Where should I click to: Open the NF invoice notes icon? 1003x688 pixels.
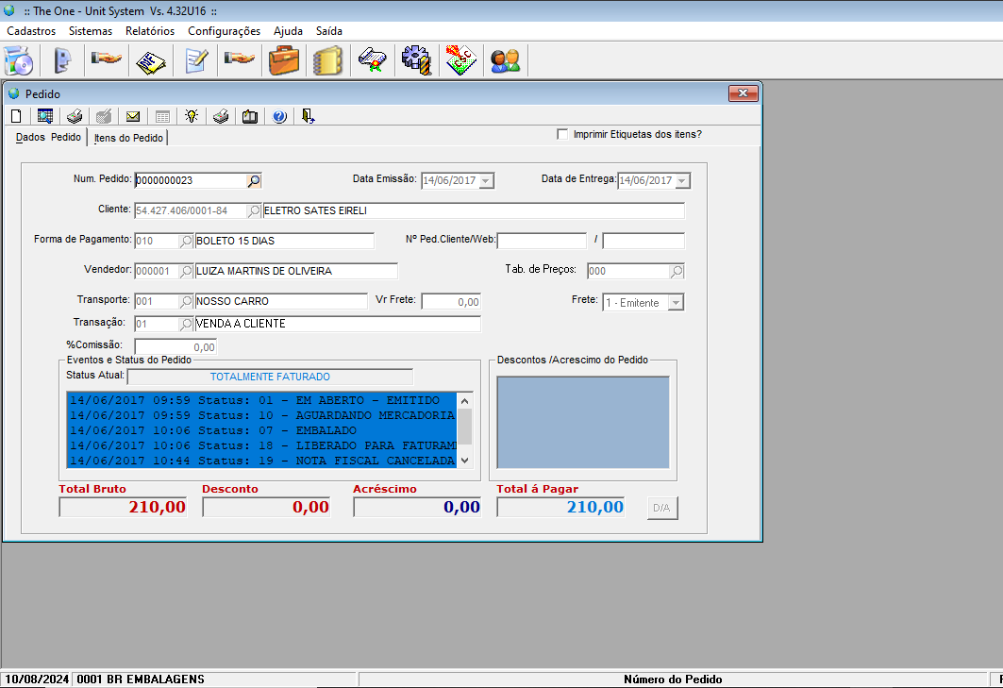[x=151, y=60]
